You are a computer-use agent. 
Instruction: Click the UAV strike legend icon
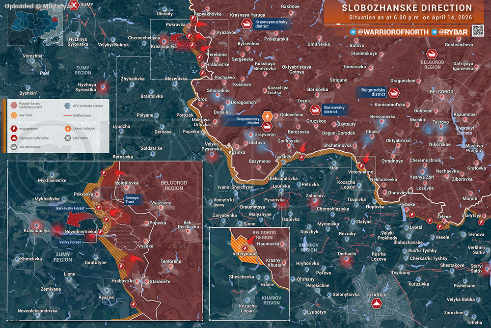coord(68,138)
